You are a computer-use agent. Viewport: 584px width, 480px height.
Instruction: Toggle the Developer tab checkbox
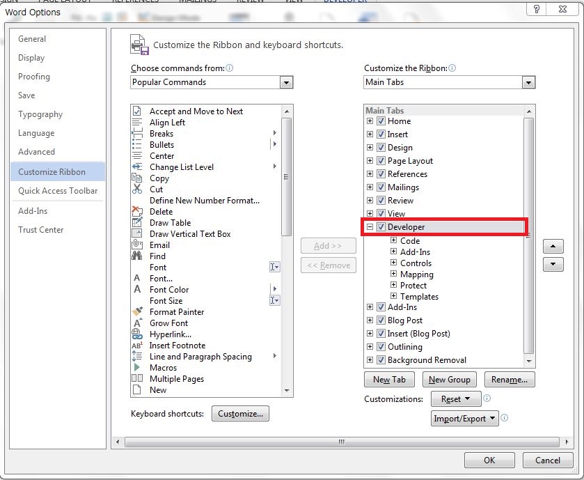(x=381, y=226)
